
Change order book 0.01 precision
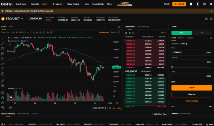(163, 33)
